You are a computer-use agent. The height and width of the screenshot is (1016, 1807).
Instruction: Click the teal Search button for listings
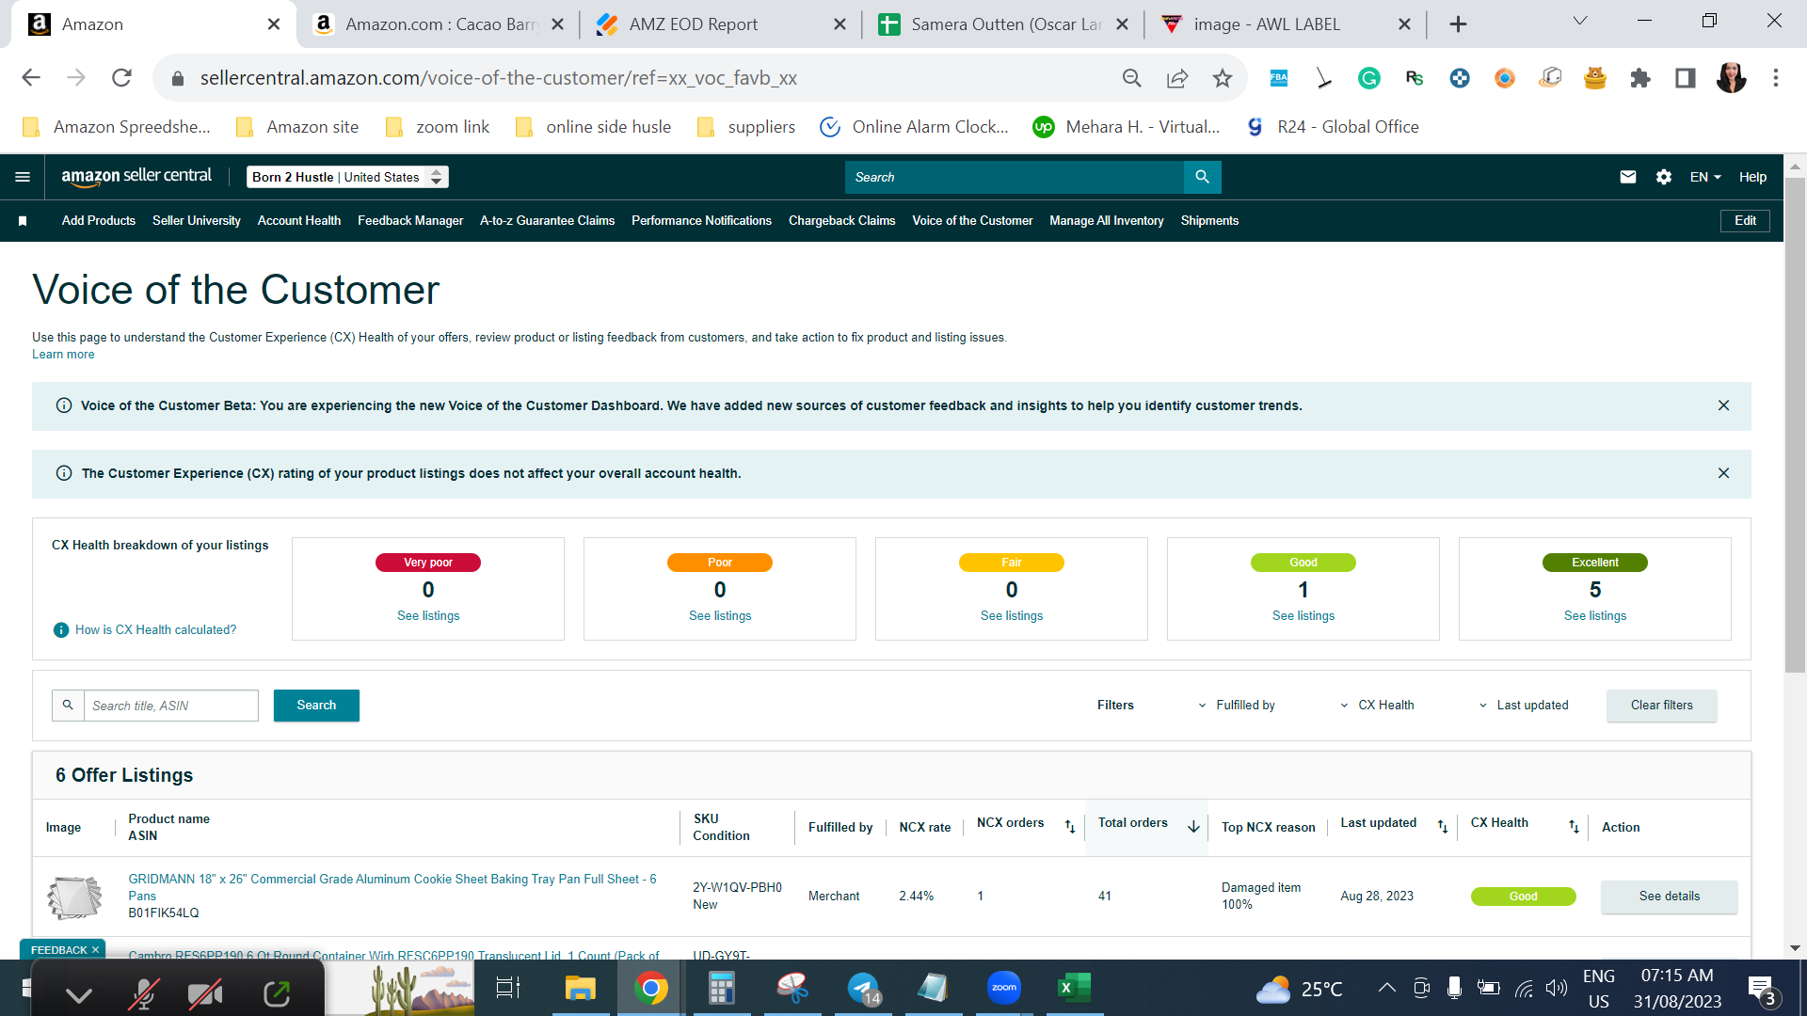(316, 706)
